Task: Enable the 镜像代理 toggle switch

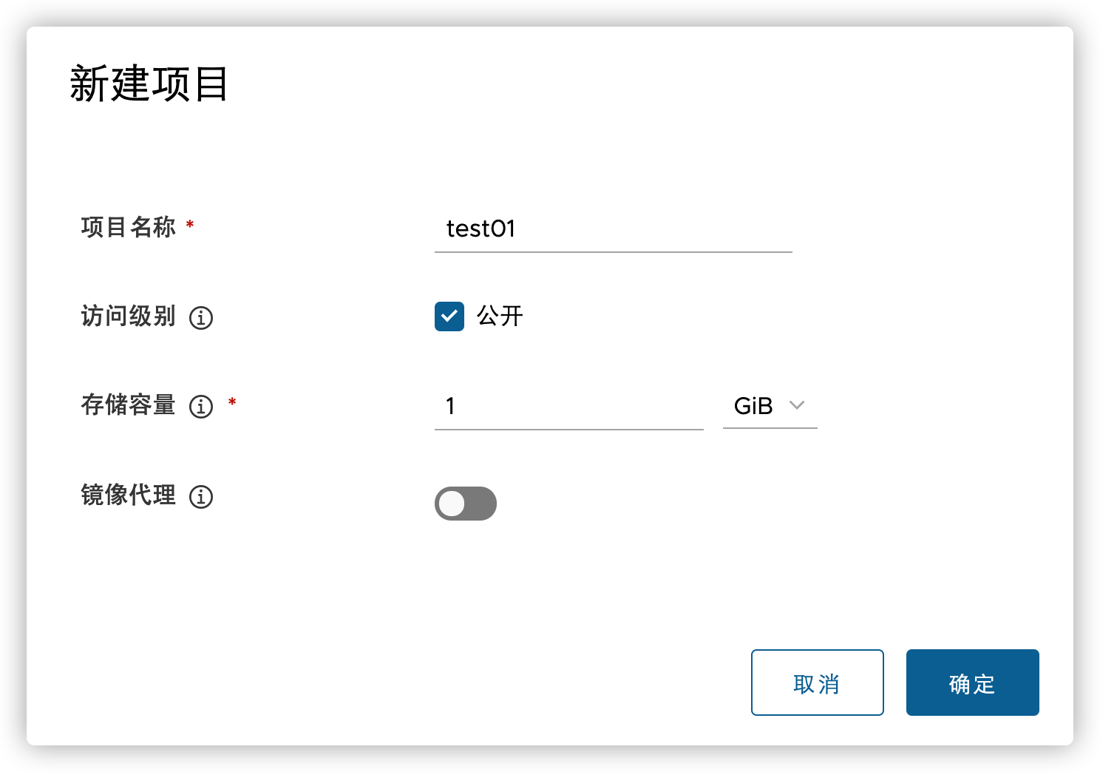Action: [466, 504]
